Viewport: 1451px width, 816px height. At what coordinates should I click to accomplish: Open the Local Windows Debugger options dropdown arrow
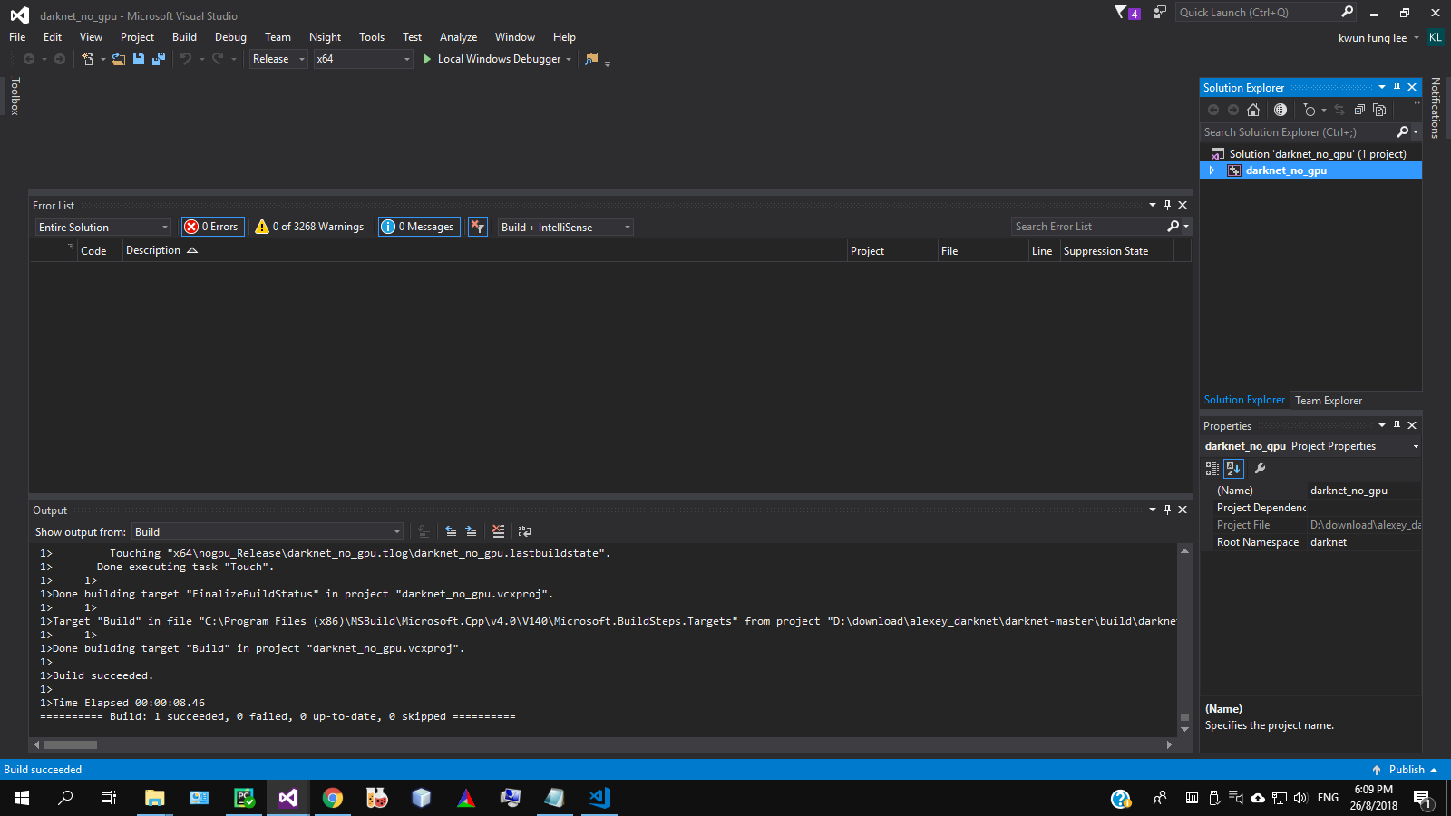point(569,59)
